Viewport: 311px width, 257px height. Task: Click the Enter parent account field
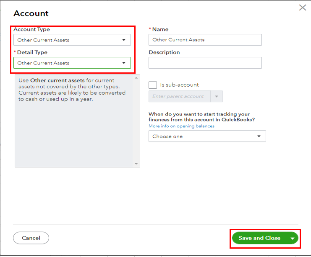click(x=179, y=96)
